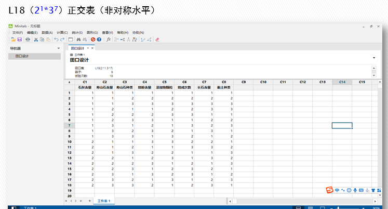Click the first scatter-line icon before eraser

pyautogui.click(x=143, y=40)
